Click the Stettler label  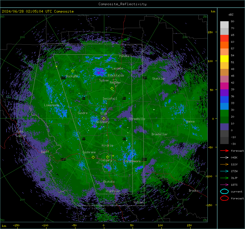tap(159, 79)
